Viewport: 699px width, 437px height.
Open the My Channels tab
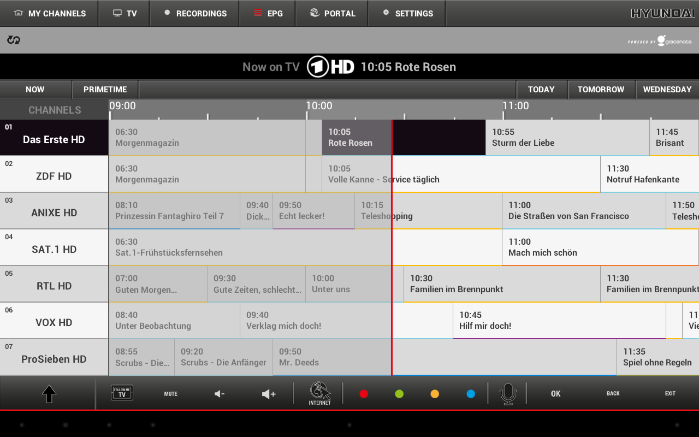tap(49, 13)
